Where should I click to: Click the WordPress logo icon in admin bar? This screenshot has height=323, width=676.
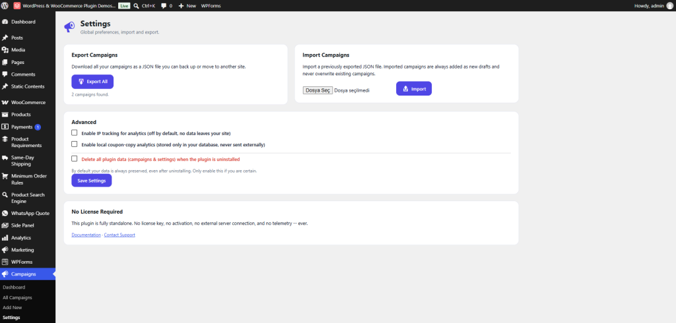(5, 5)
